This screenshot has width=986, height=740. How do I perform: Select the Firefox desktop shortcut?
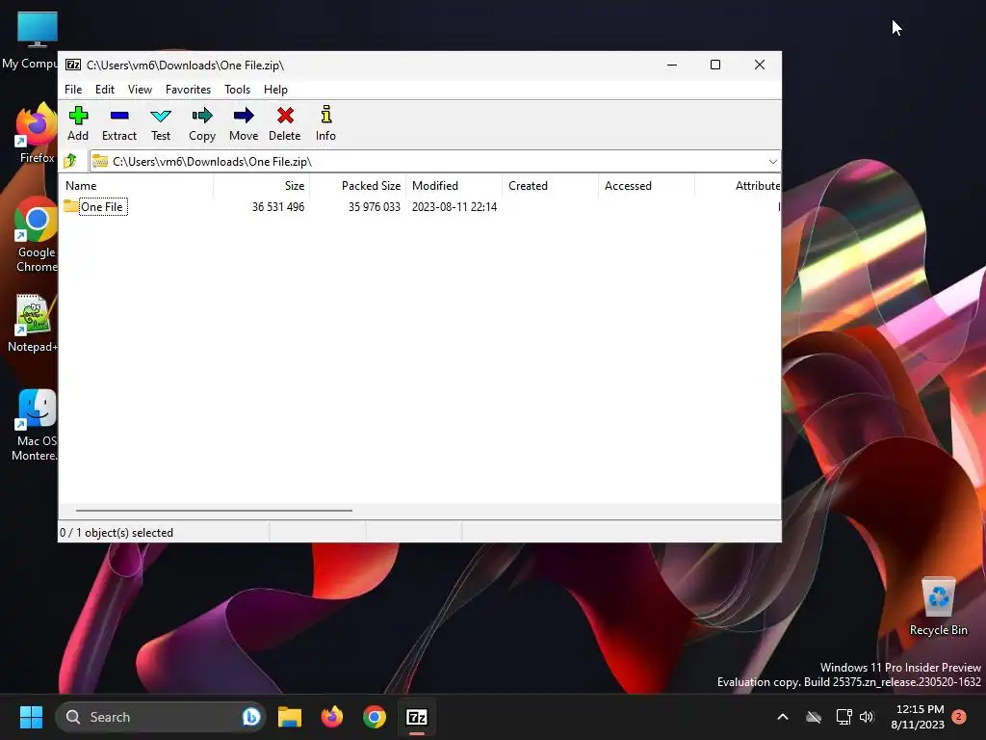click(37, 133)
